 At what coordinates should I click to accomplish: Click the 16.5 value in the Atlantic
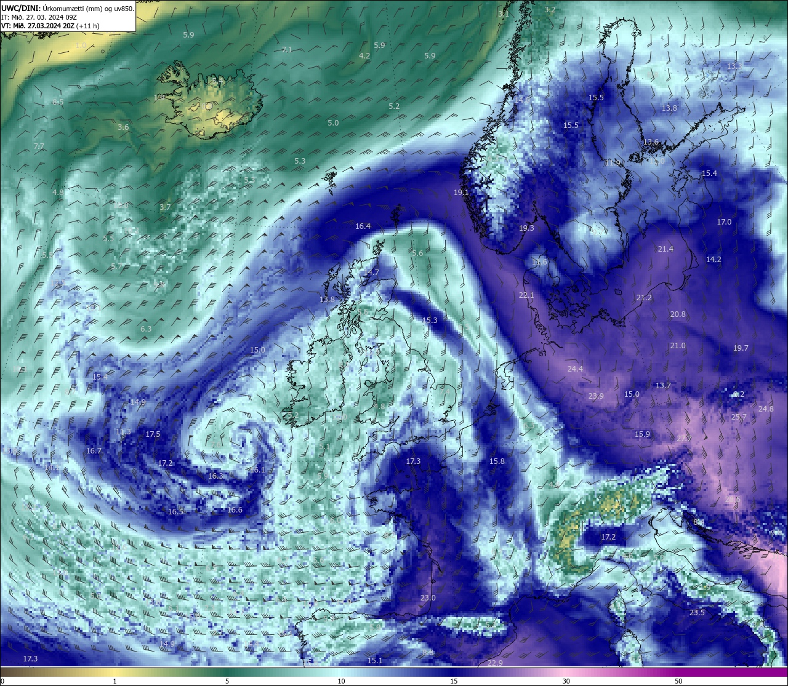[176, 512]
